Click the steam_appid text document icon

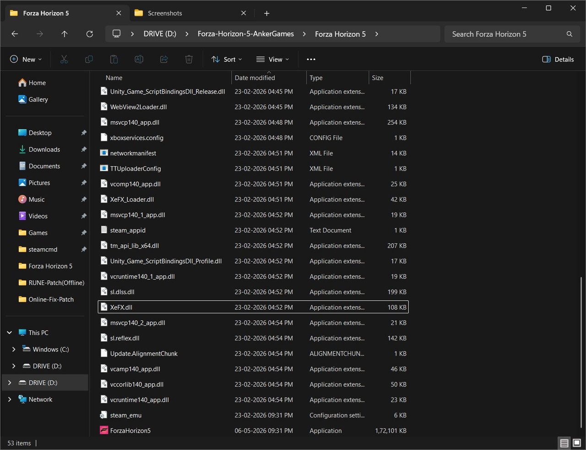104,230
